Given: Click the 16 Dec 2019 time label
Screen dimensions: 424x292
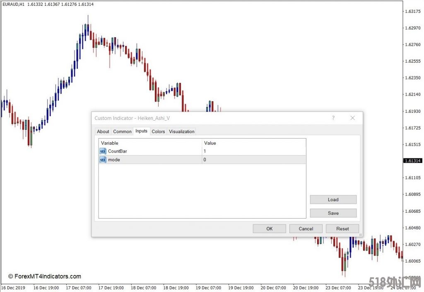Looking at the screenshot, I should pos(13,288).
